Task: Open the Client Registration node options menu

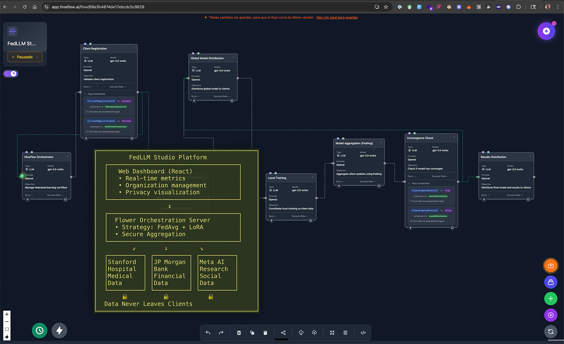Action: pyautogui.click(x=134, y=48)
